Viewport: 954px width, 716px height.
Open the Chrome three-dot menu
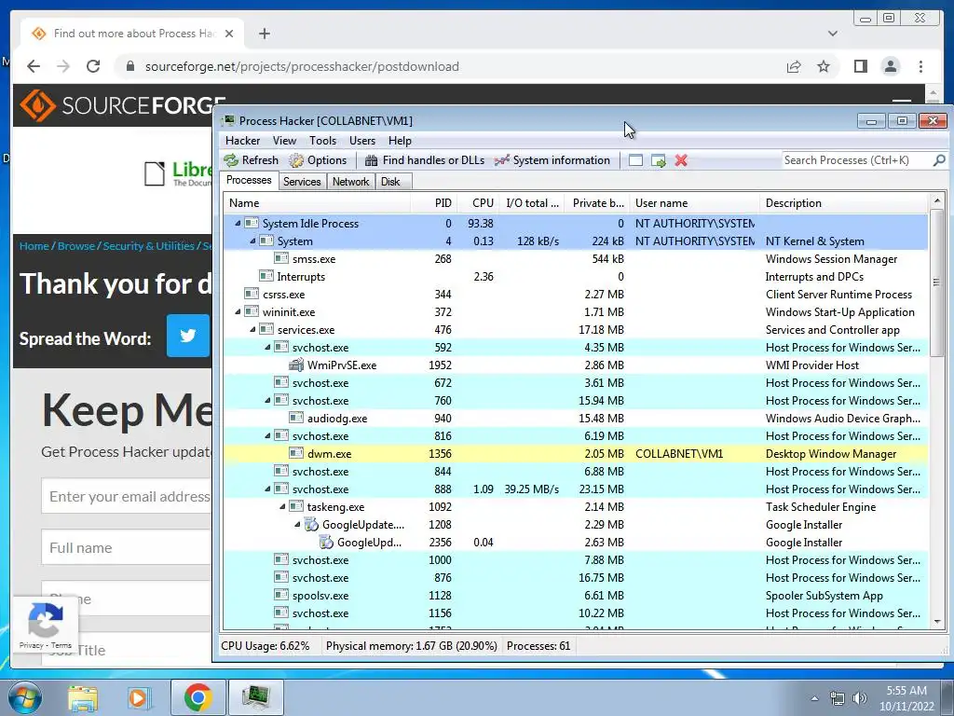pos(920,66)
